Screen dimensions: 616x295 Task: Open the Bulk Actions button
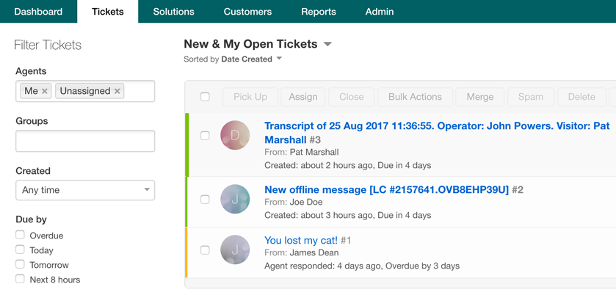coord(416,97)
